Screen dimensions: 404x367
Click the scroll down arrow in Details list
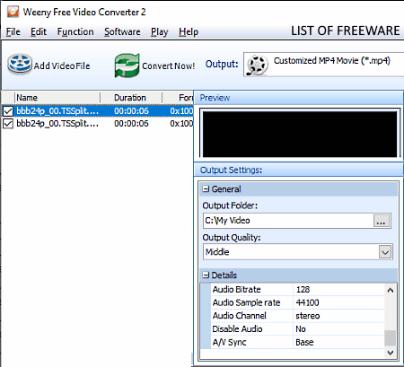coord(391,353)
